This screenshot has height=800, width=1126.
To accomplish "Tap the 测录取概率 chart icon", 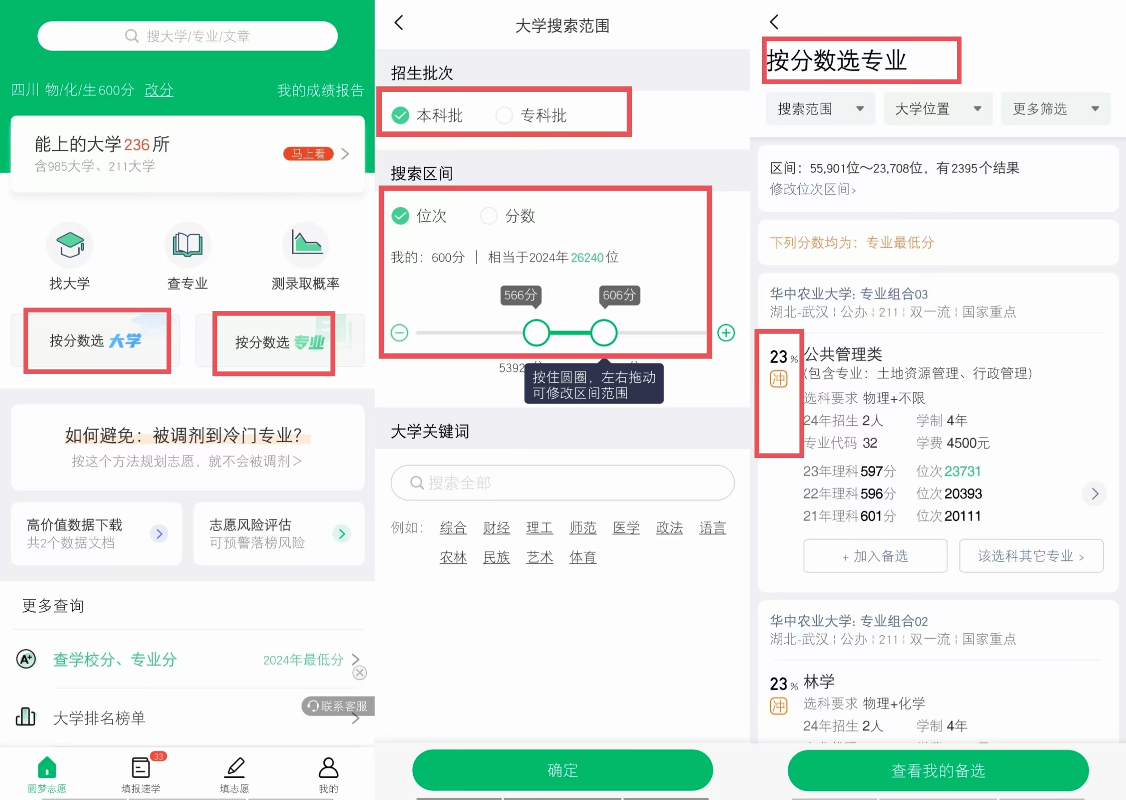I will 306,243.
